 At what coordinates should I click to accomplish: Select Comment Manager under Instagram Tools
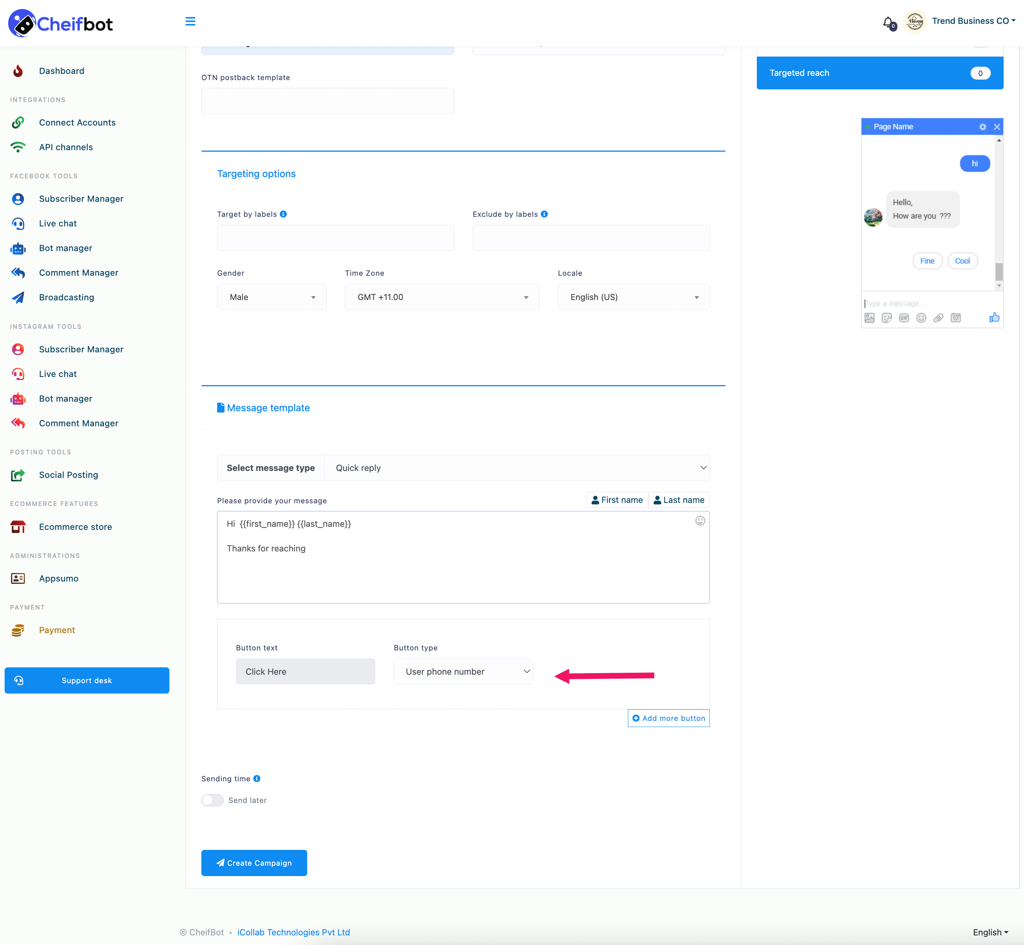[x=79, y=423]
